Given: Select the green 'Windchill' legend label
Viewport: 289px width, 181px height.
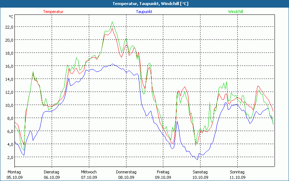Looking at the screenshot, I should (x=236, y=12).
